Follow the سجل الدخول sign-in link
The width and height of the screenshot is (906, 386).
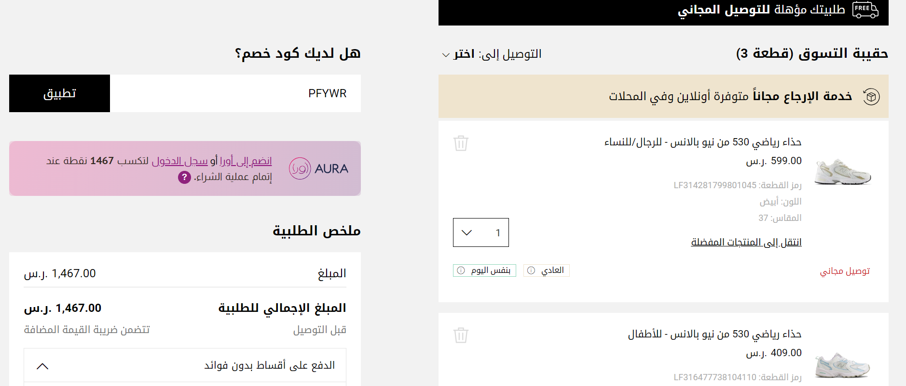(x=180, y=161)
